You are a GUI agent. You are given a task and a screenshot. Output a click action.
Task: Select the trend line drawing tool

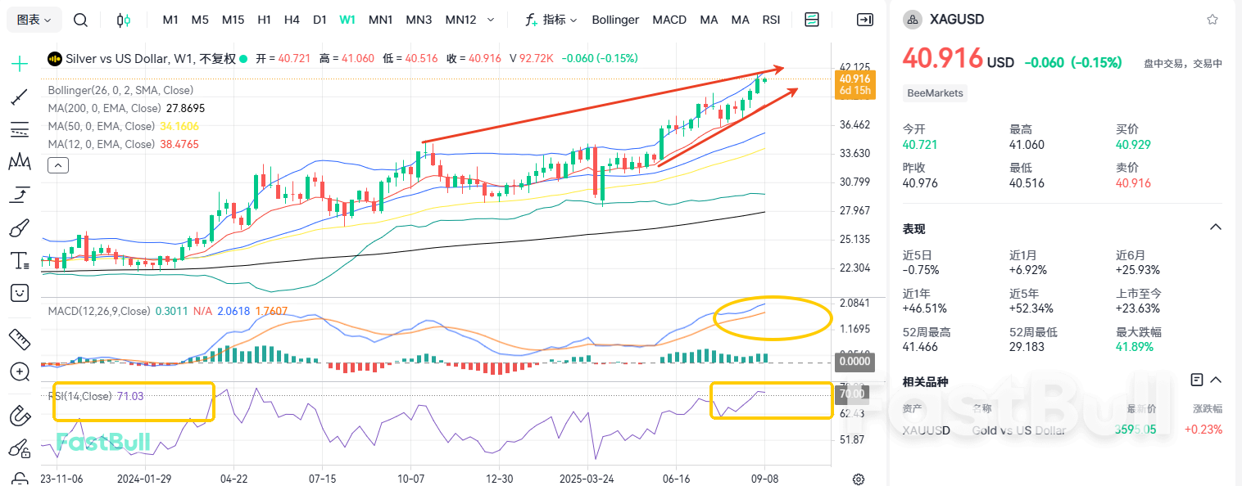pos(20,98)
